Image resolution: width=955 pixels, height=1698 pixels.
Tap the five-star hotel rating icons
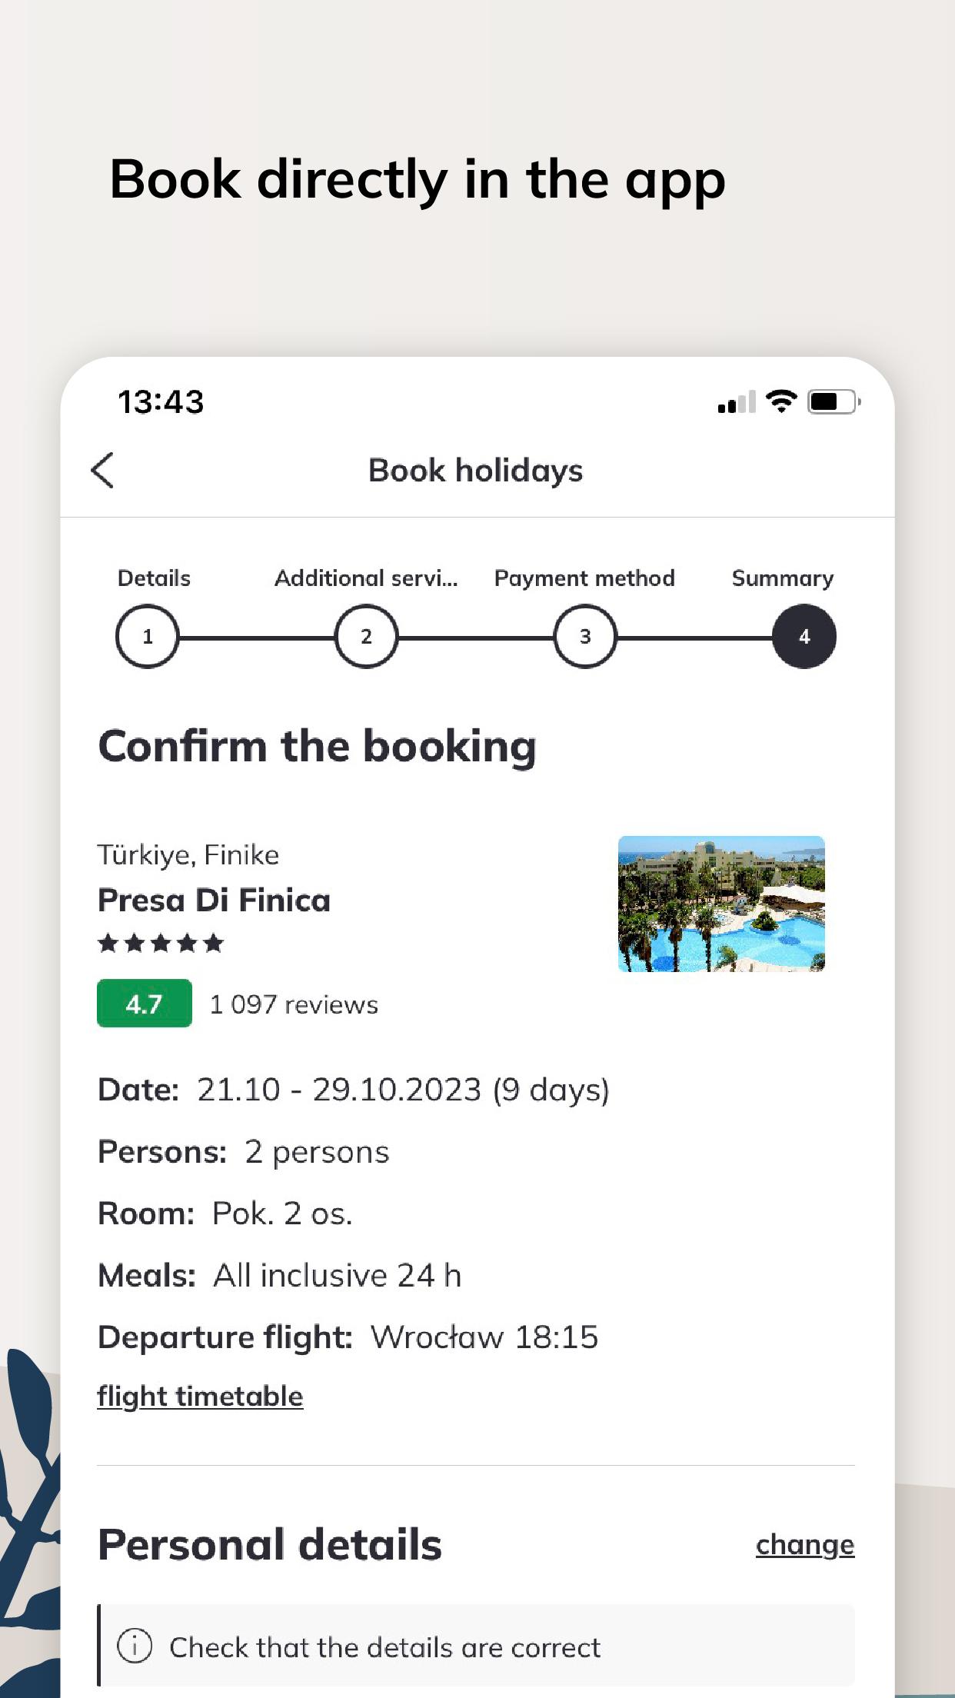click(x=161, y=943)
